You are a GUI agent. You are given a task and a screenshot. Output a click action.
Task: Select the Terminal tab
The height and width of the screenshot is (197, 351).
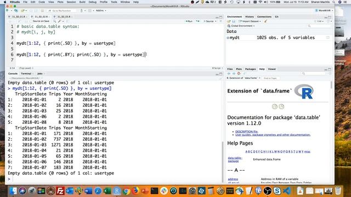click(26, 73)
